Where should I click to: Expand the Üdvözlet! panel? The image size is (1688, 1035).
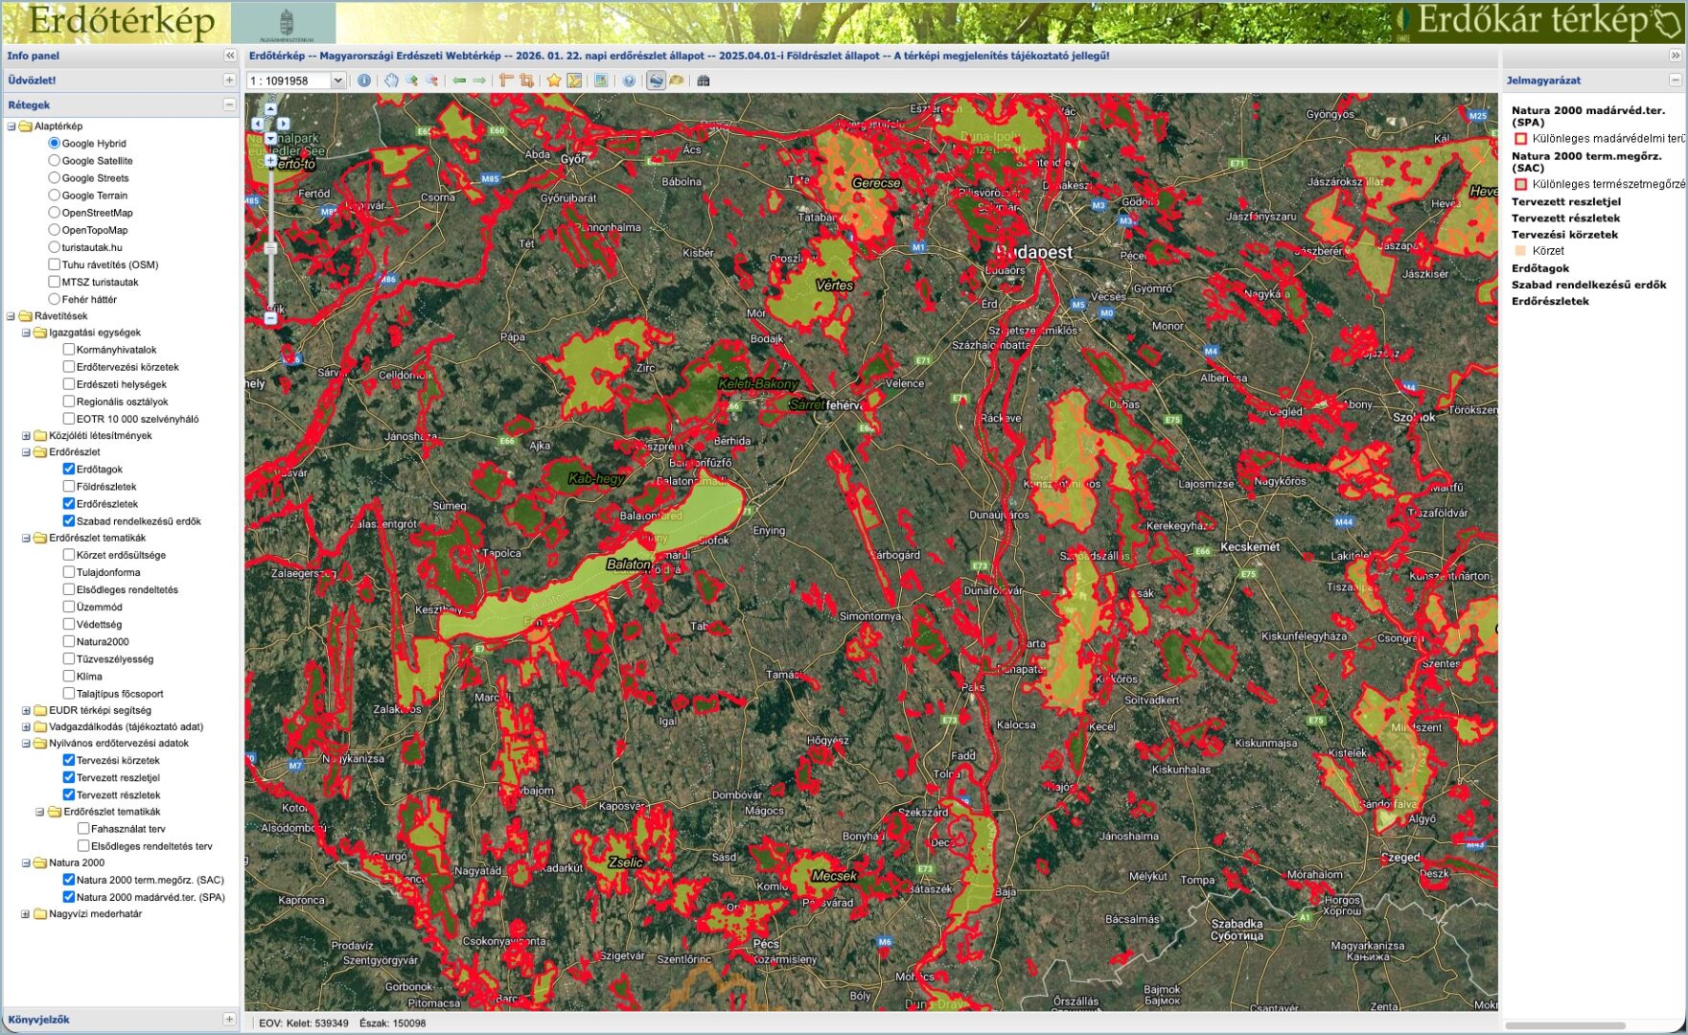point(229,80)
